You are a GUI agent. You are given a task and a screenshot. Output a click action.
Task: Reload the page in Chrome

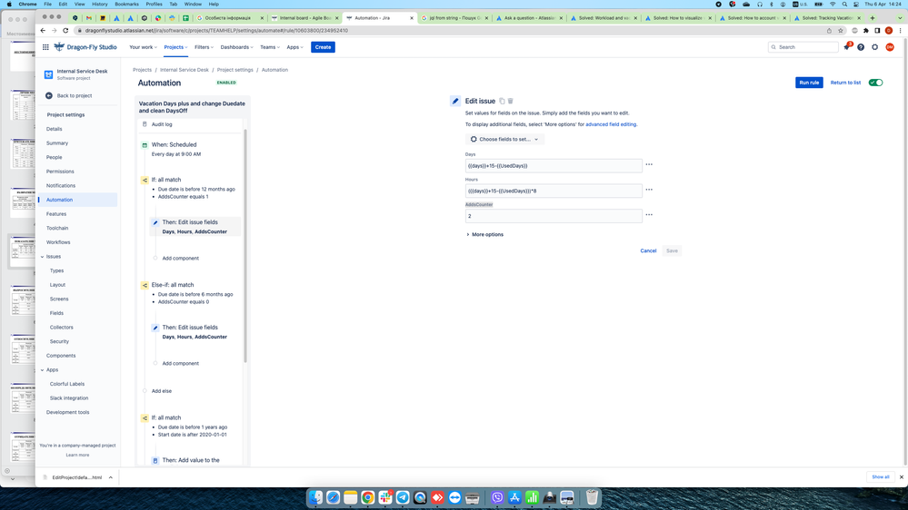click(65, 30)
